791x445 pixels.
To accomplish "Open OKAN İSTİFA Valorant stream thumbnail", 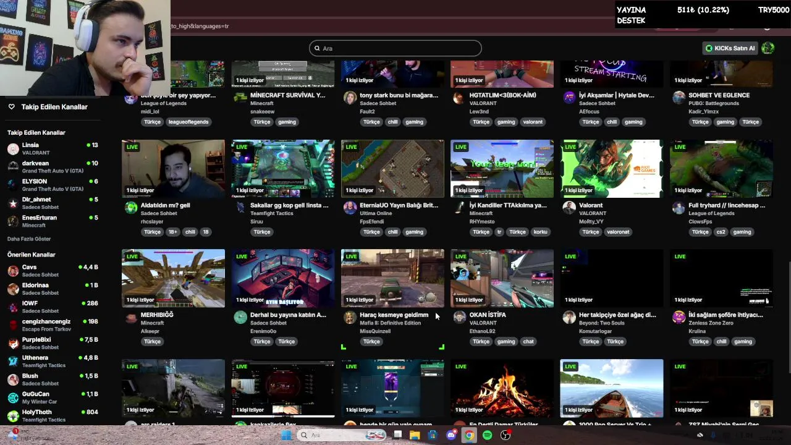I will 502,278.
